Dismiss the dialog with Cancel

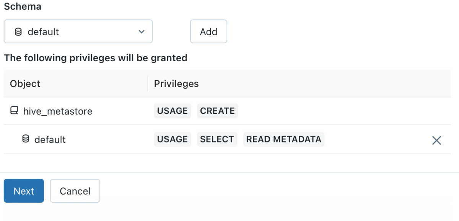[x=75, y=191]
